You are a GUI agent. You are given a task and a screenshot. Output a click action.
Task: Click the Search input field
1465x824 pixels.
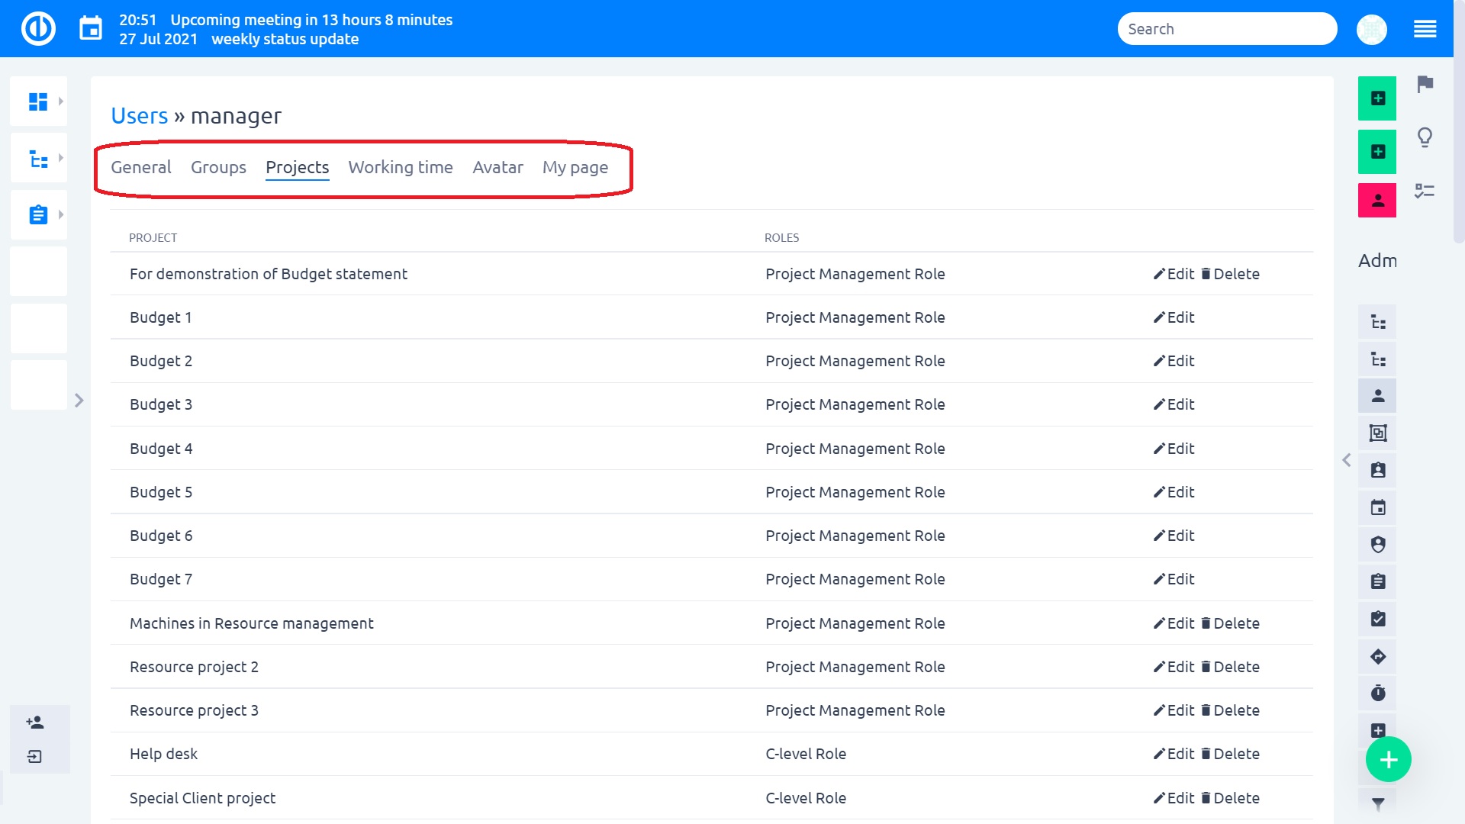point(1227,29)
